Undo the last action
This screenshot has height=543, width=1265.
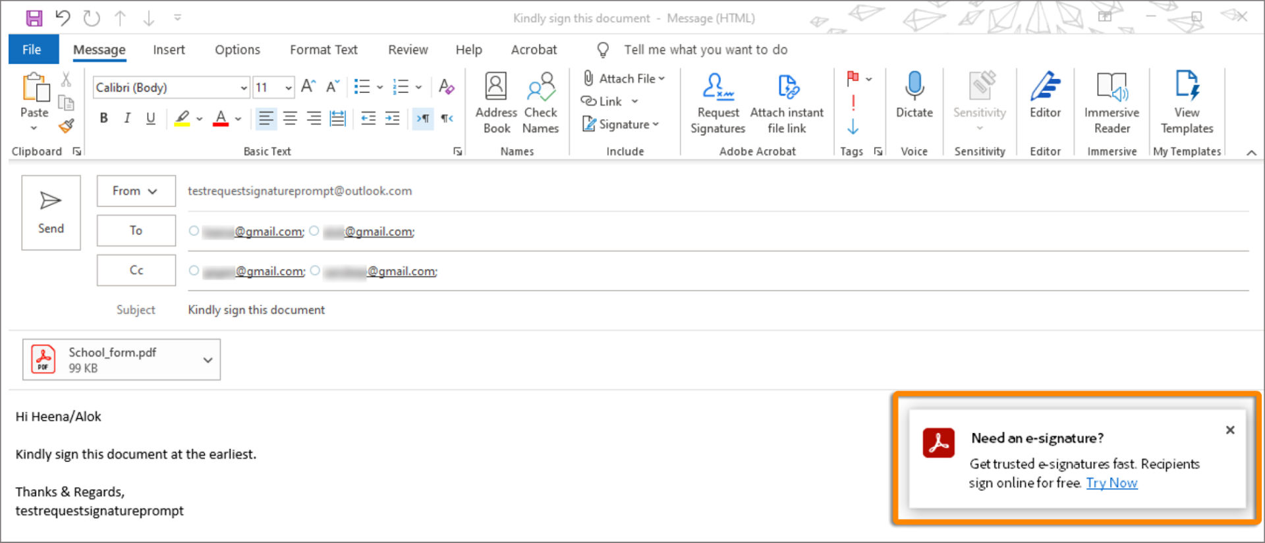pos(63,18)
